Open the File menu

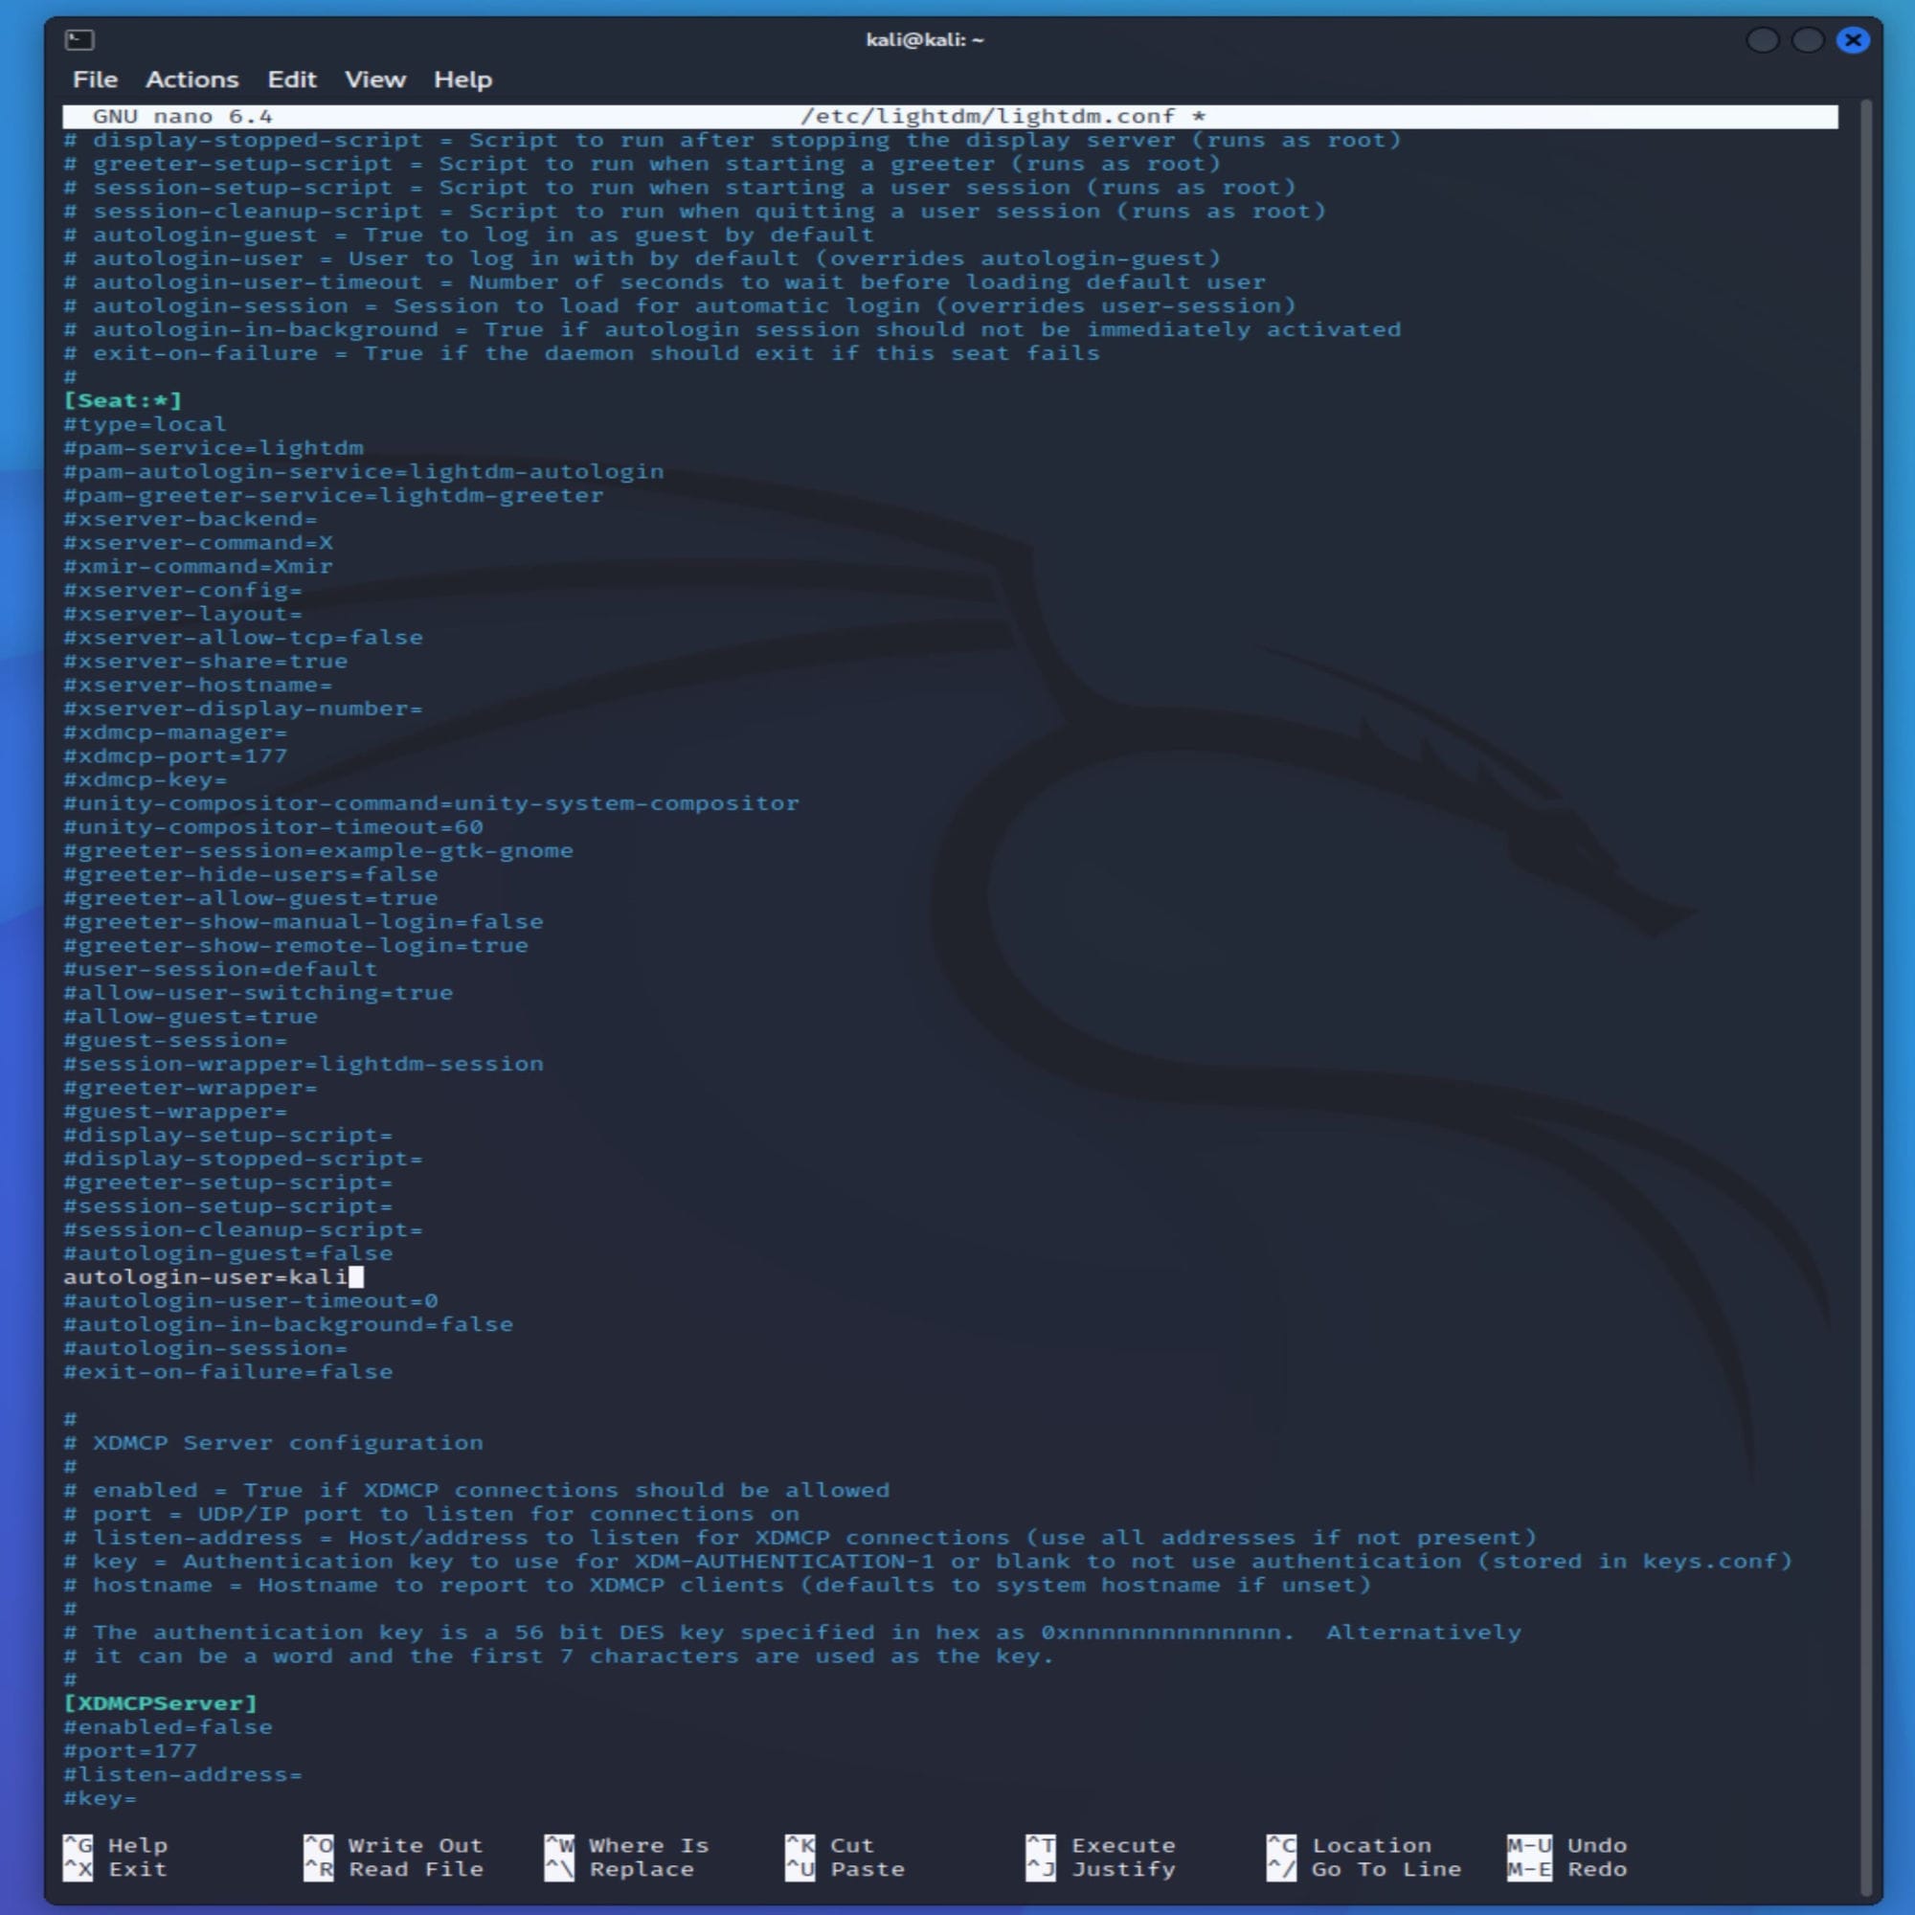click(x=94, y=79)
